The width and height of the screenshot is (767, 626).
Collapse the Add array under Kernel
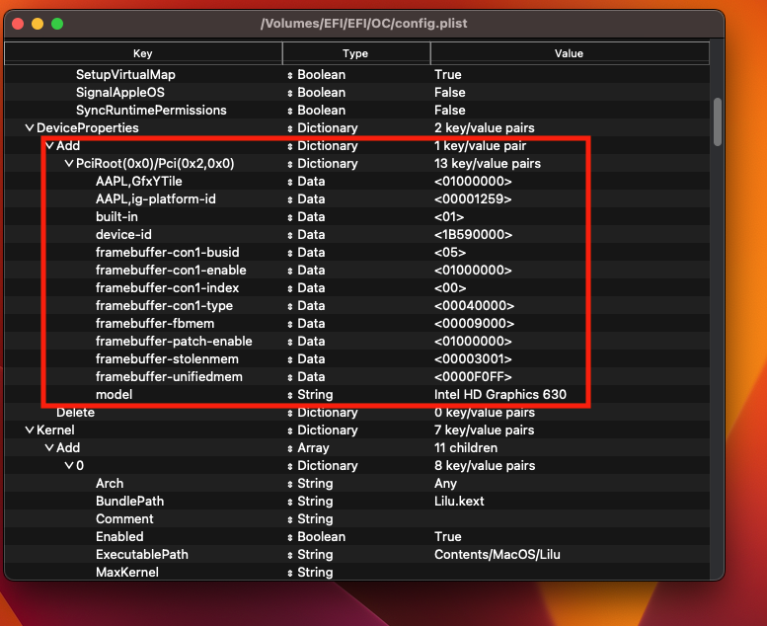pos(49,448)
